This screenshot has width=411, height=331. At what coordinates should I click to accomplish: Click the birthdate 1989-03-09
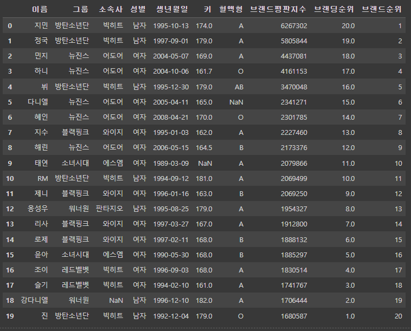pos(171,164)
